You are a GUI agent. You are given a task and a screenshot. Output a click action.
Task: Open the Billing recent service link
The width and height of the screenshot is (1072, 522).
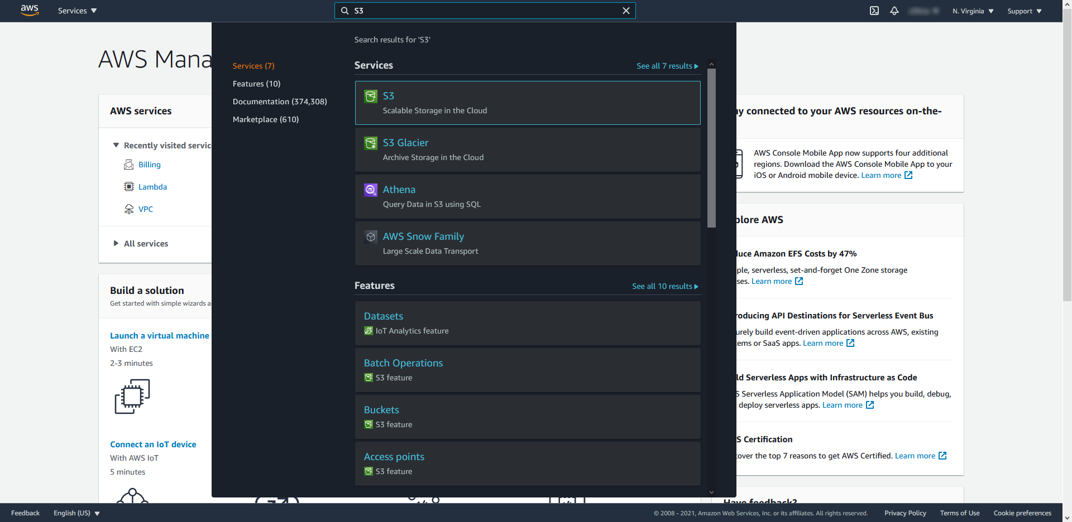[149, 165]
